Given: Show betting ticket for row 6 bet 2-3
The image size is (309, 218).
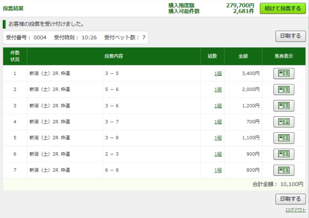Looking at the screenshot, I should pos(284,154).
